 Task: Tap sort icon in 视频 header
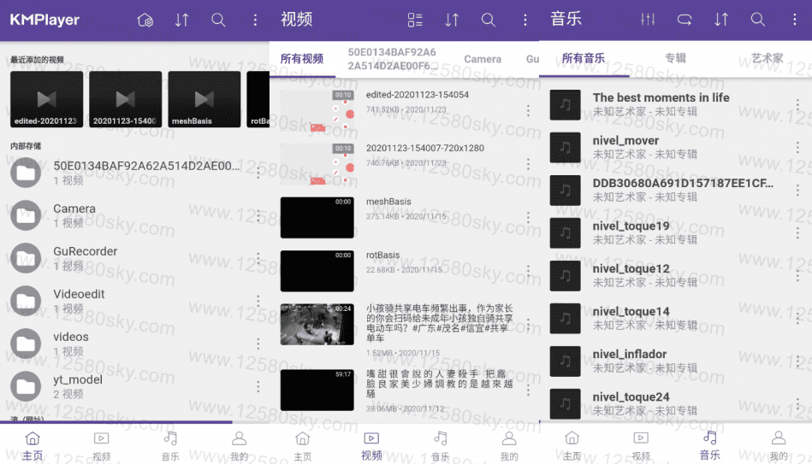click(x=452, y=21)
